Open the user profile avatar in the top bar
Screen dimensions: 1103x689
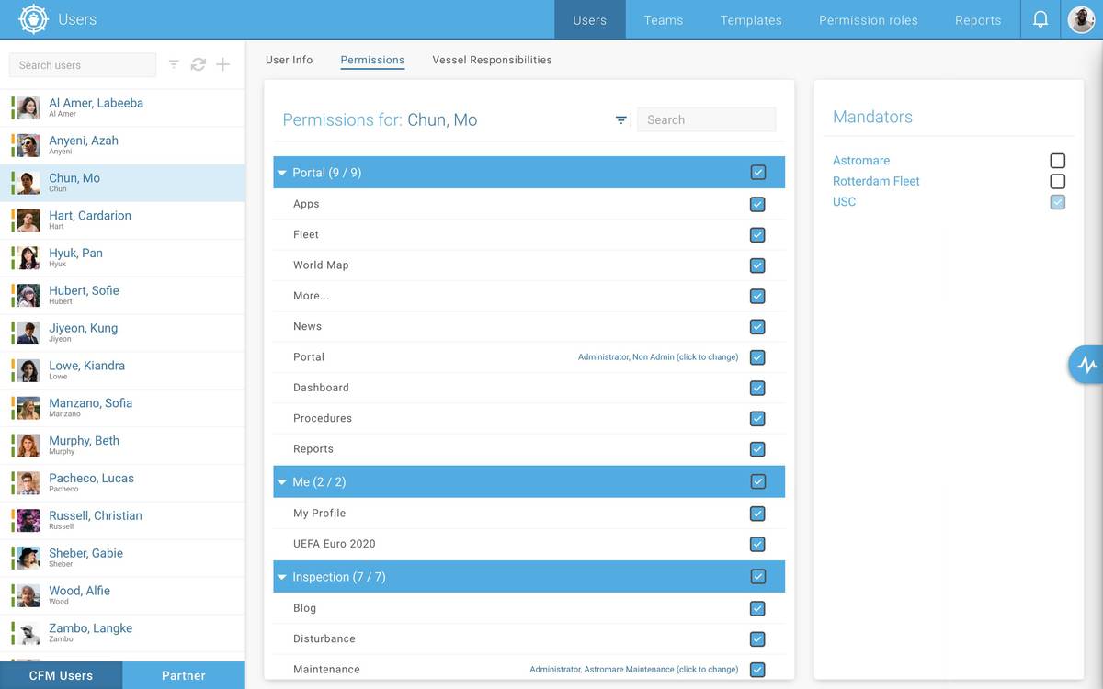tap(1081, 18)
